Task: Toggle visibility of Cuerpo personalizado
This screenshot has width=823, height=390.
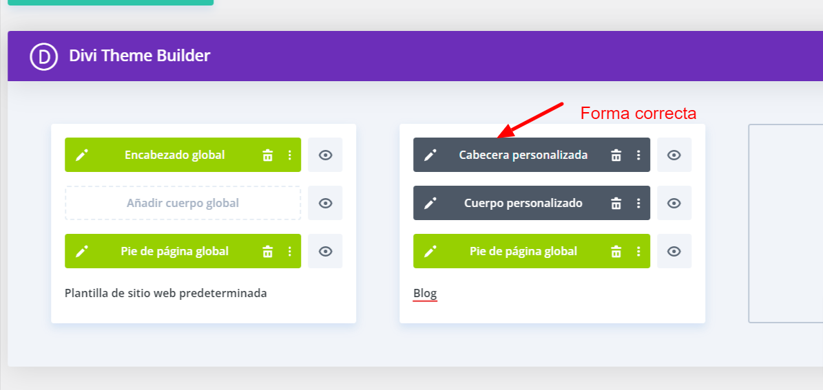Action: click(x=674, y=203)
